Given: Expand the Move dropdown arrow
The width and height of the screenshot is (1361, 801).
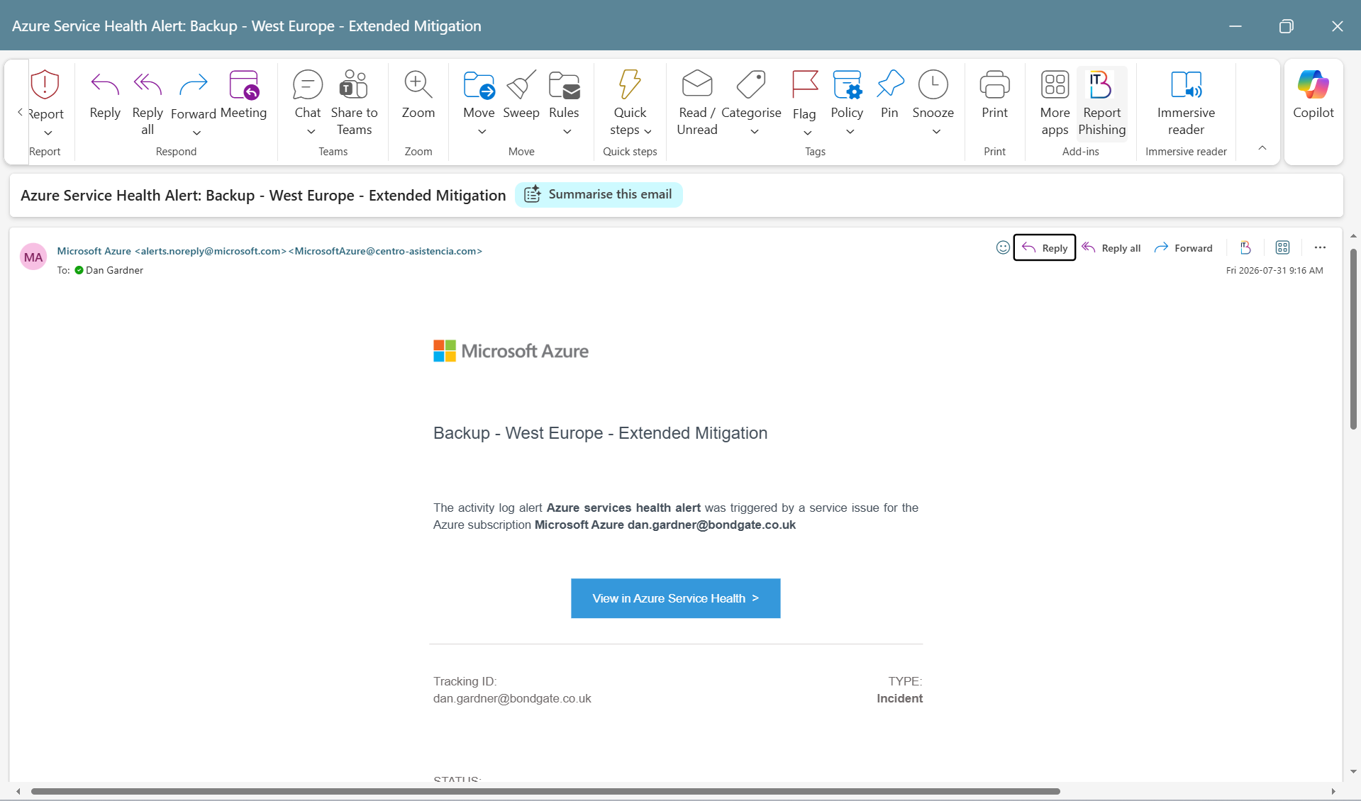Looking at the screenshot, I should 482,132.
